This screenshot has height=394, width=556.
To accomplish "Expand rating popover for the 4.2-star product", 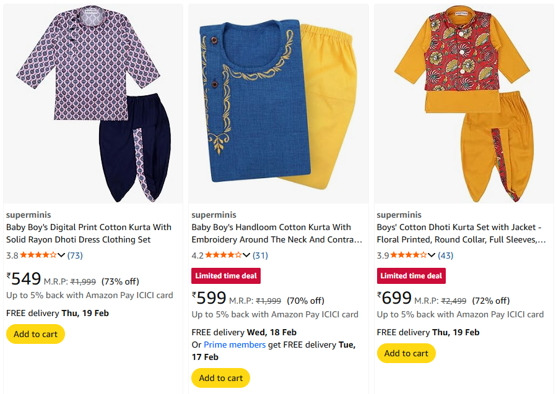I will point(246,255).
